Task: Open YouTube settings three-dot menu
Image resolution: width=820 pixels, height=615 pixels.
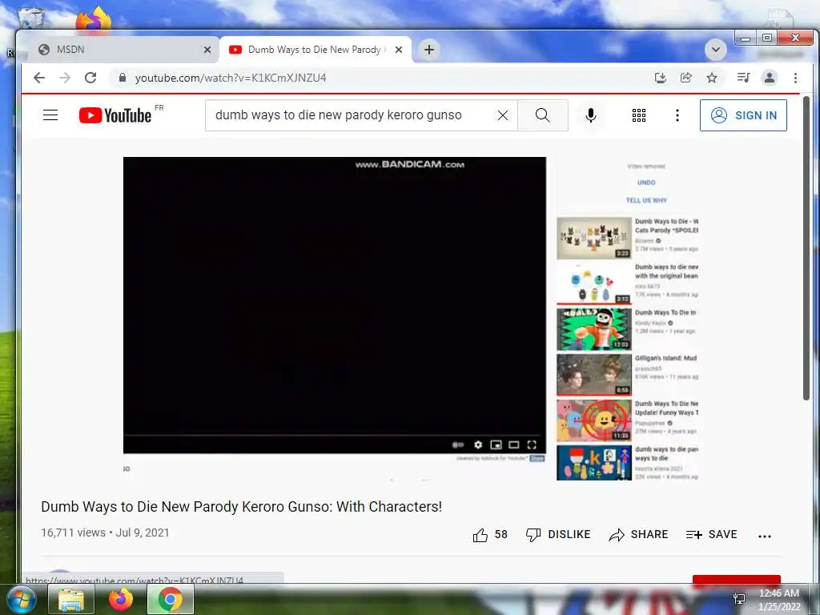Action: (x=677, y=115)
